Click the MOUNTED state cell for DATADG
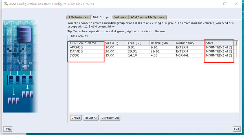 pyautogui.click(x=221, y=51)
